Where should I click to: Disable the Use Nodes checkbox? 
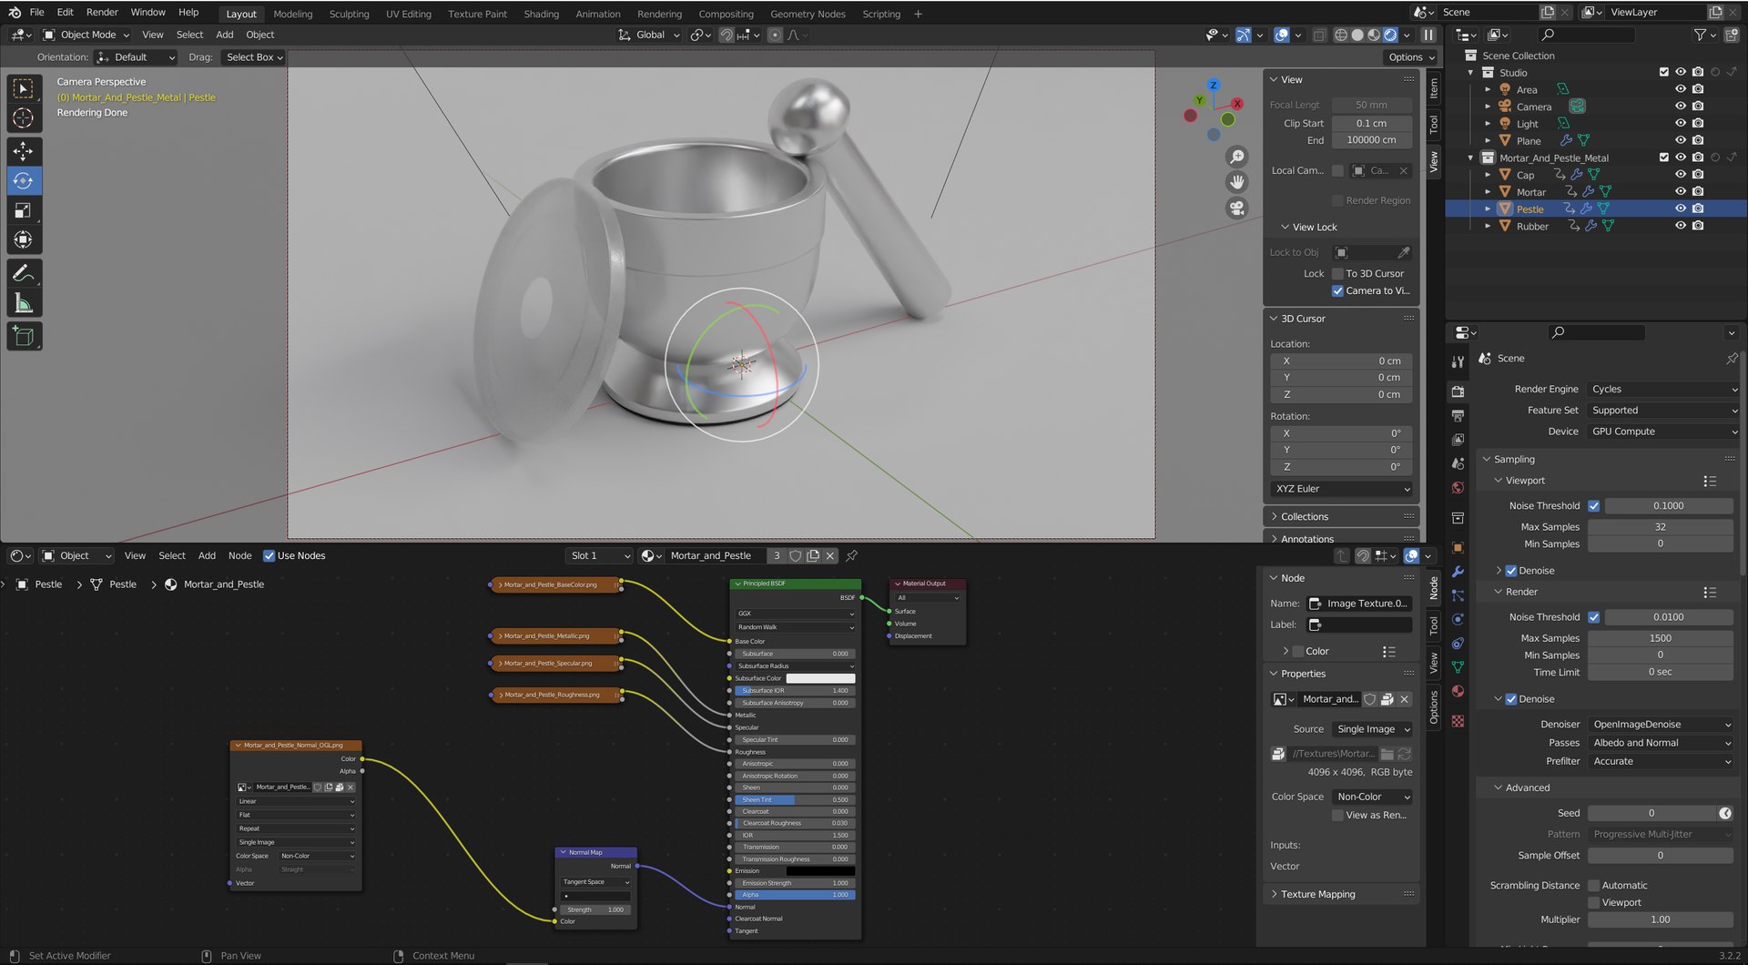click(x=269, y=555)
